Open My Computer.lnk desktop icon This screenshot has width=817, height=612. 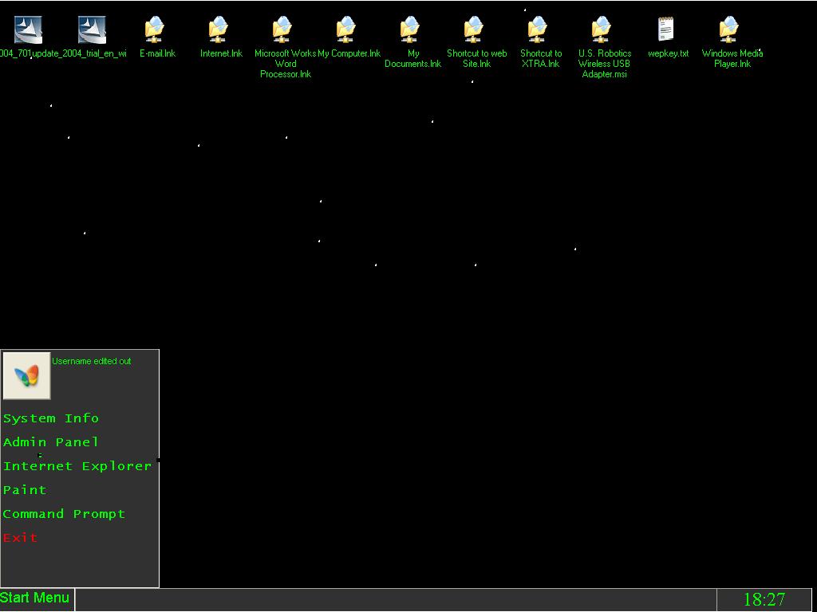(347, 31)
